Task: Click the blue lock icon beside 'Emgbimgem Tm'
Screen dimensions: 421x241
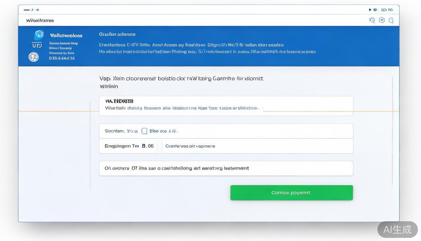Action: (x=143, y=146)
